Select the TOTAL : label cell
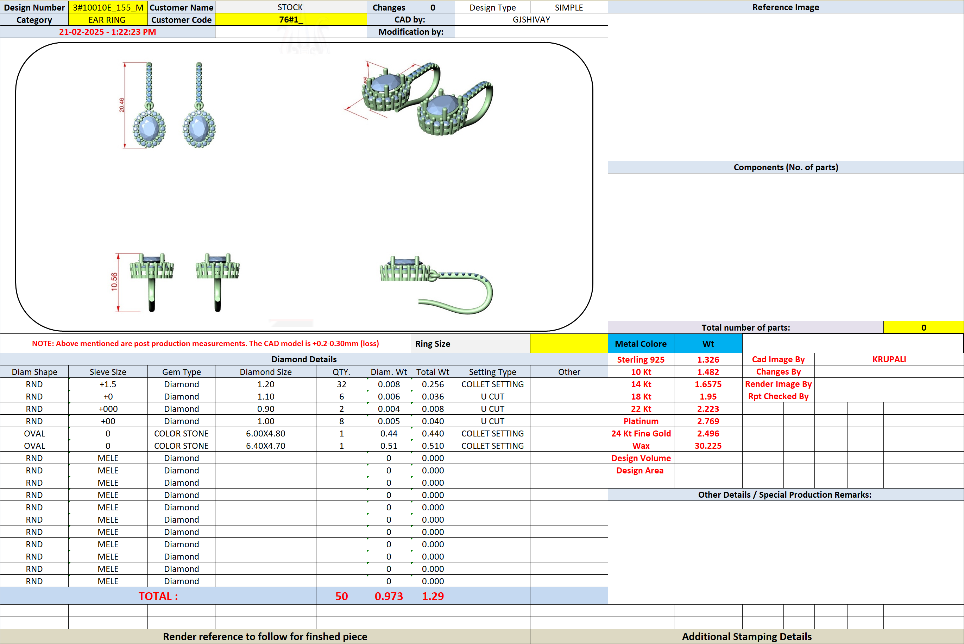The height and width of the screenshot is (644, 964). tap(158, 596)
